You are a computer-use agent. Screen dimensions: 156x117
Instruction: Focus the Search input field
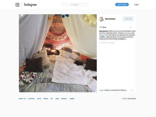75,5
